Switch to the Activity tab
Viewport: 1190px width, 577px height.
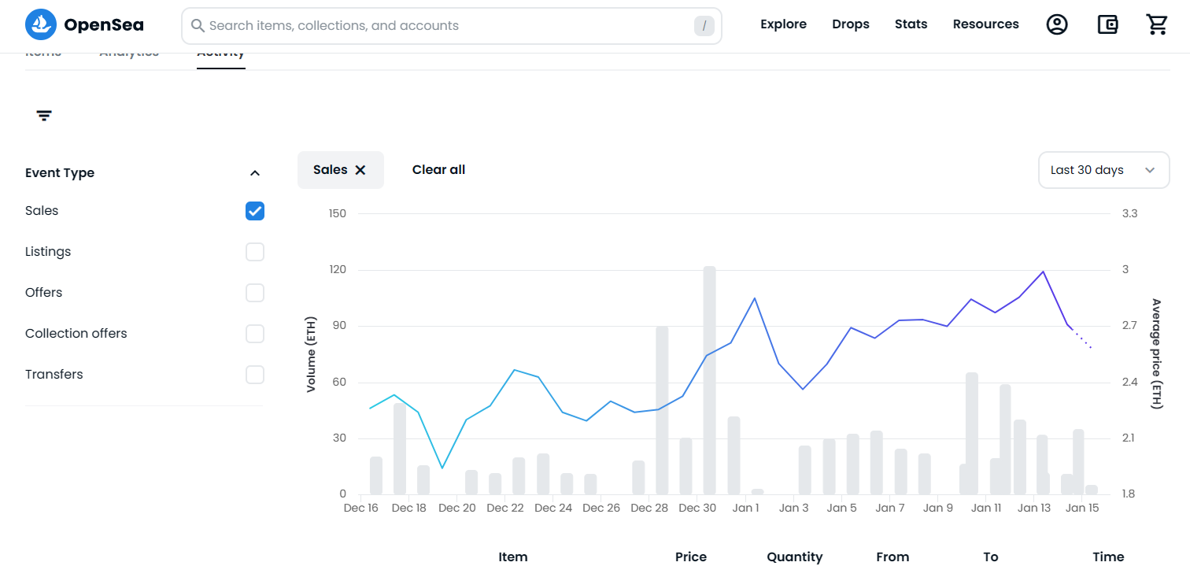(x=221, y=56)
